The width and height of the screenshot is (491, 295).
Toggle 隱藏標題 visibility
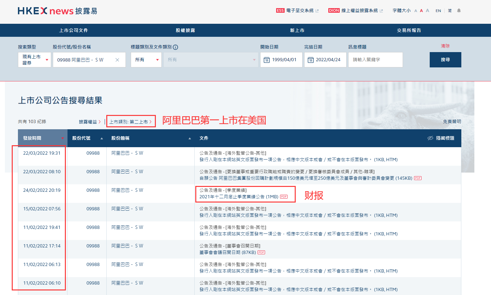(441, 138)
